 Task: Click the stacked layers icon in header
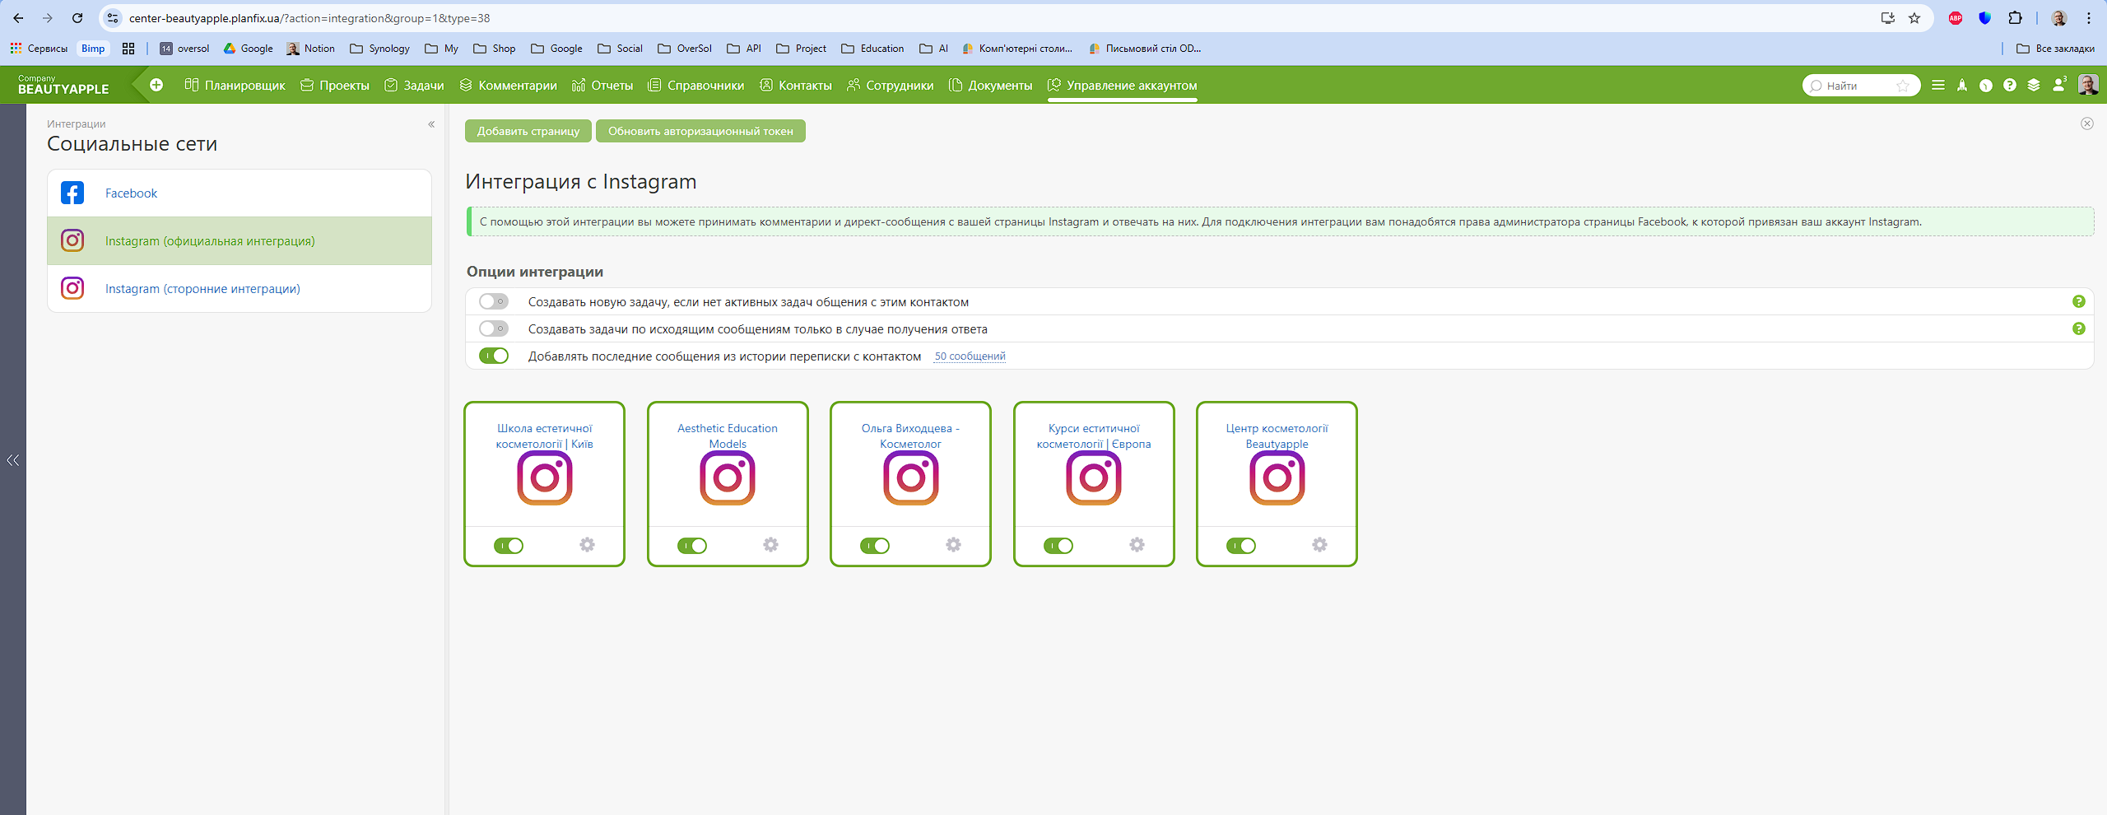pyautogui.click(x=2034, y=85)
